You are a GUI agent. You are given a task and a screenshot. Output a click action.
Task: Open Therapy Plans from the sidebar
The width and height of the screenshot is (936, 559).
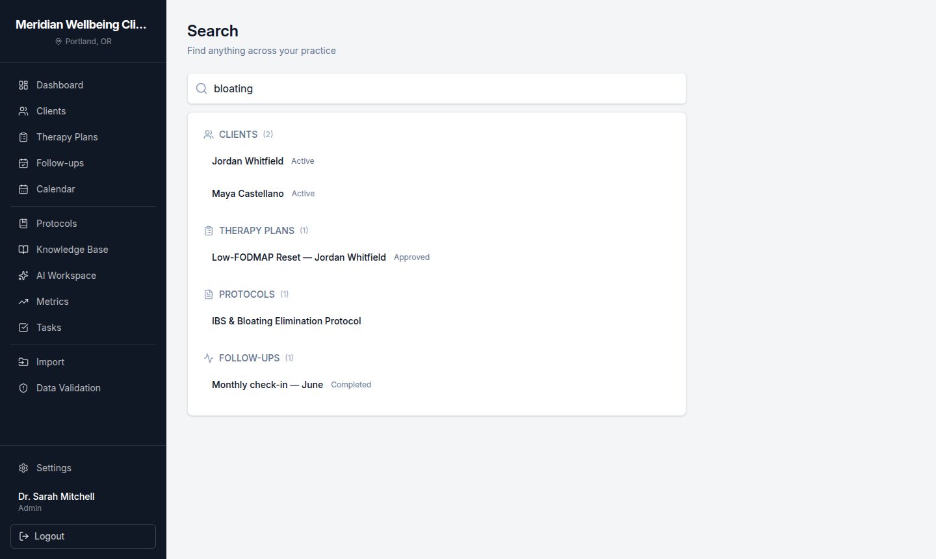tap(83, 137)
